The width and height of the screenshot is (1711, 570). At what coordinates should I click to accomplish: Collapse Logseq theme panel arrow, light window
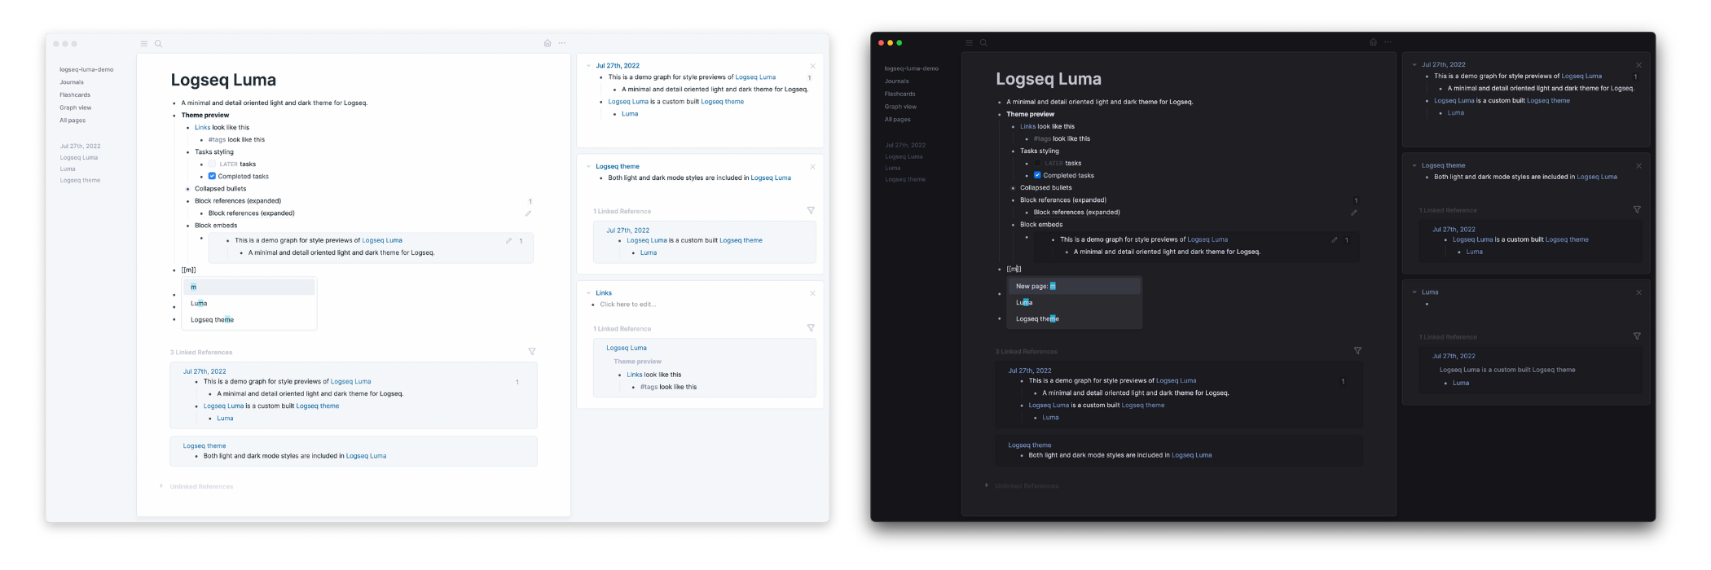coord(588,167)
